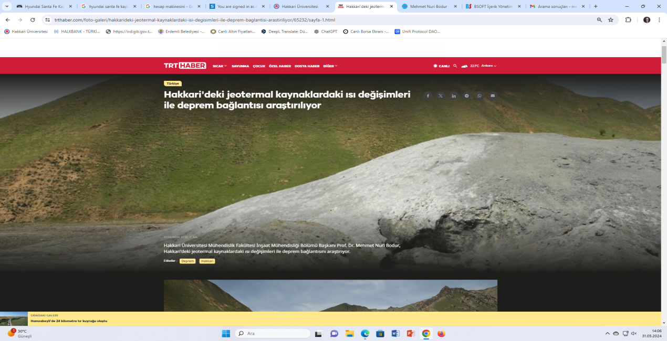Click the TRT Haber logo
This screenshot has height=341, width=667.
point(185,66)
